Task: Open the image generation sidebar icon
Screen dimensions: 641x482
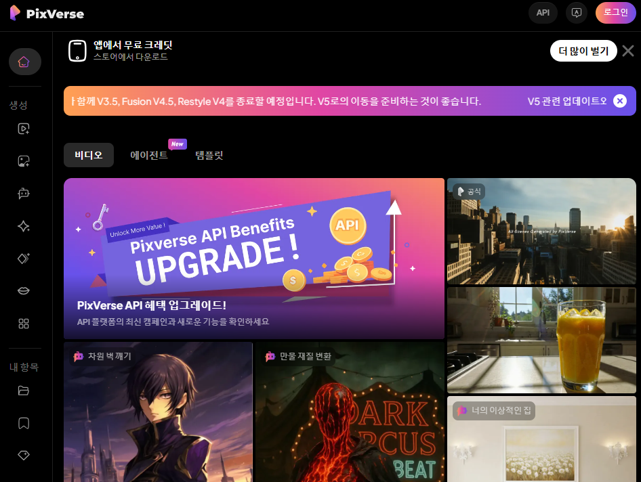Action: (x=24, y=161)
